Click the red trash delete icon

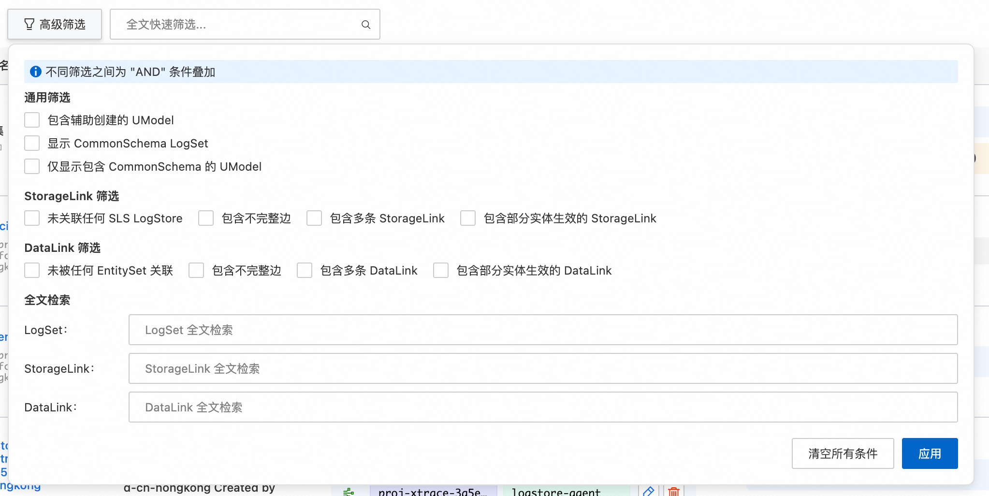(673, 491)
